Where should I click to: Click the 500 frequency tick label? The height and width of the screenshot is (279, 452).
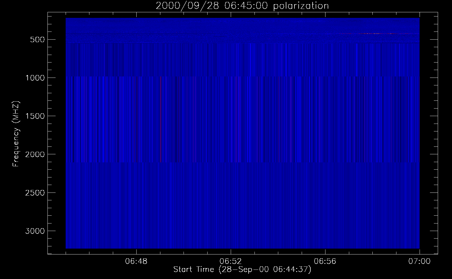tap(38, 40)
